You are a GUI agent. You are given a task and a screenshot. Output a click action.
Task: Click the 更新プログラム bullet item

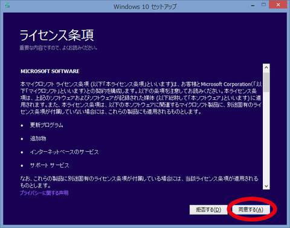(47, 125)
